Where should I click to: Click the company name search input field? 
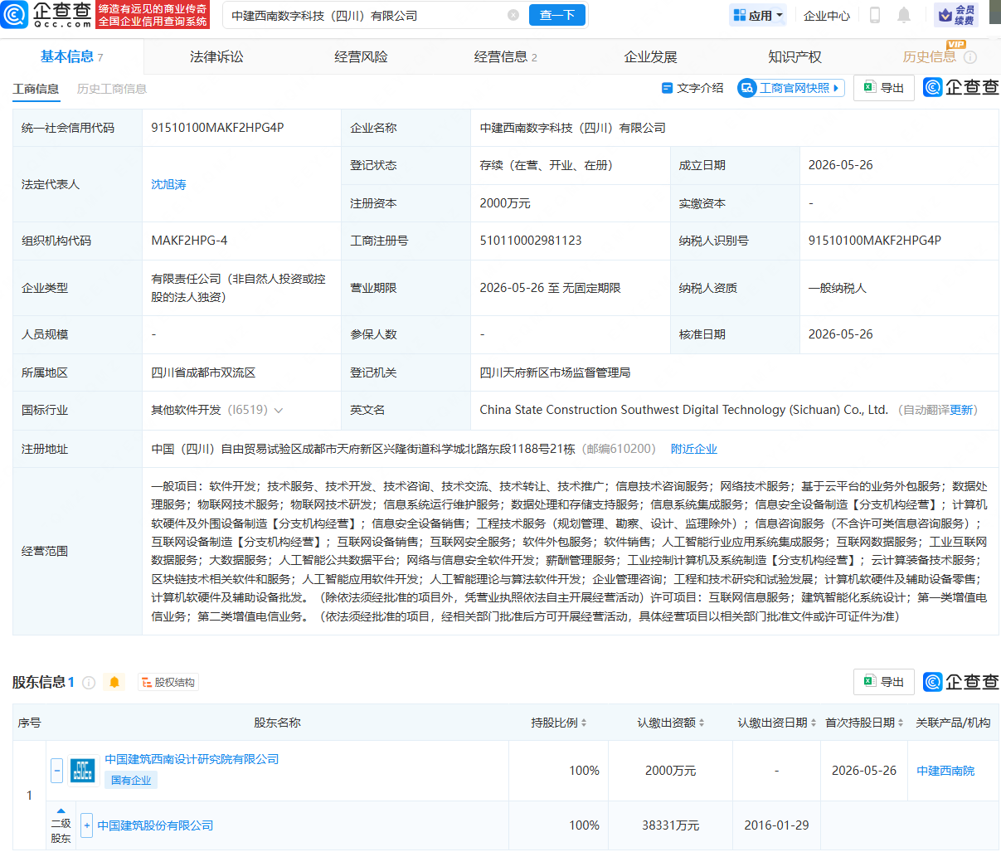click(365, 15)
